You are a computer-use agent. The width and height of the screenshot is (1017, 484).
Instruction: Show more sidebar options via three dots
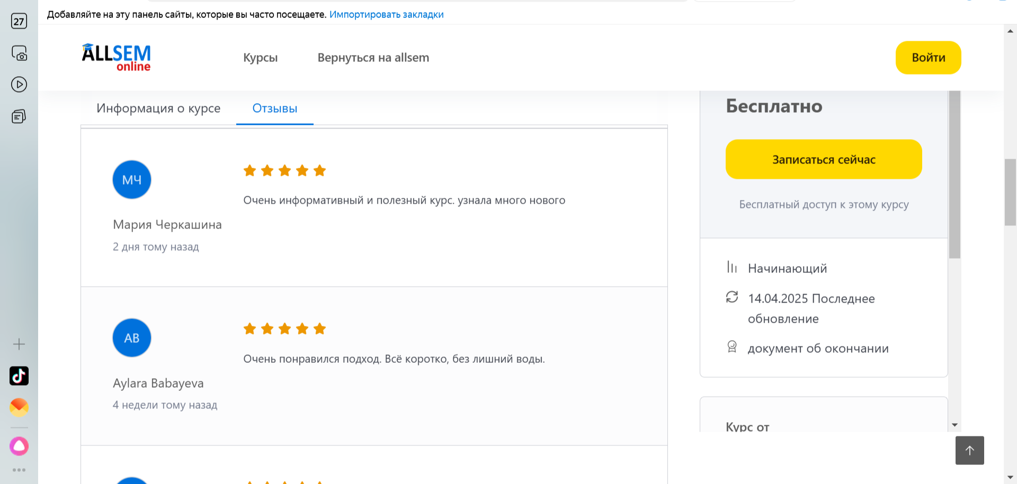(x=19, y=470)
